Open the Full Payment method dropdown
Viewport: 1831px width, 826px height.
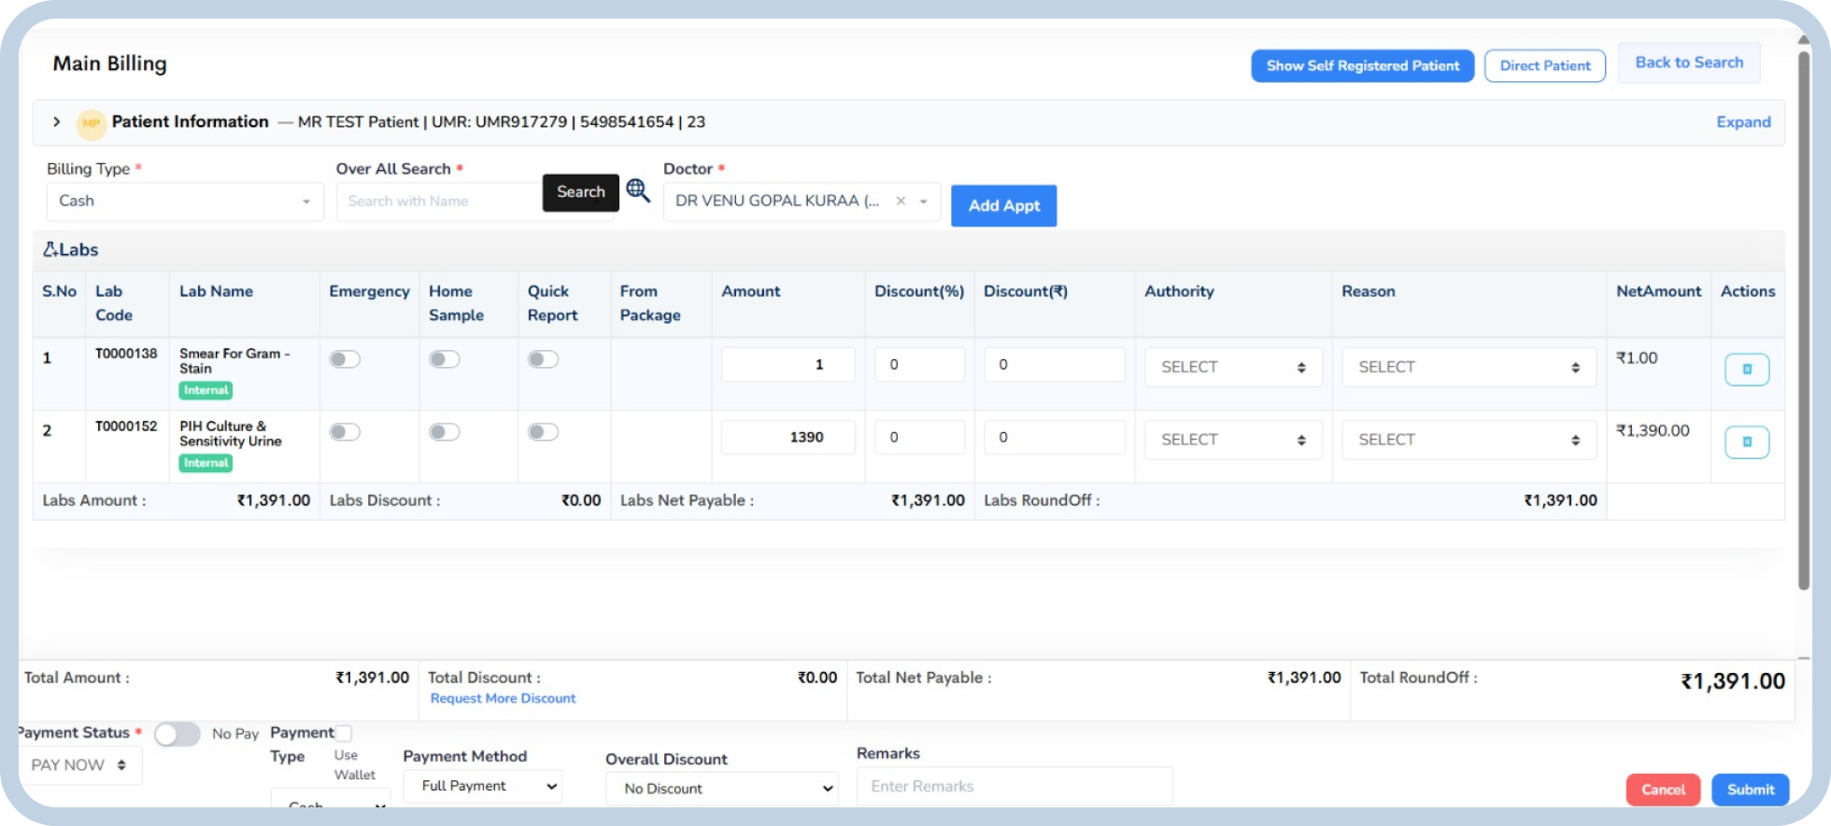(484, 786)
